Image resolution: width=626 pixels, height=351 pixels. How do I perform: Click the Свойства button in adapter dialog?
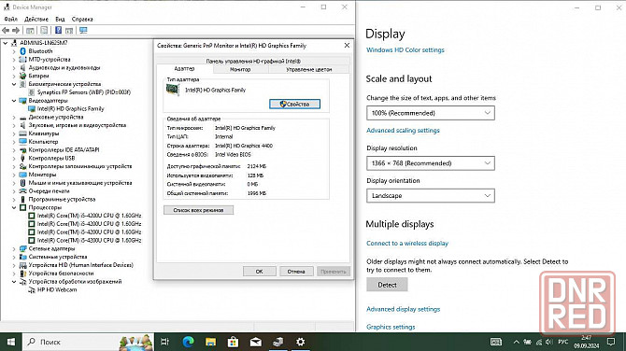point(294,104)
